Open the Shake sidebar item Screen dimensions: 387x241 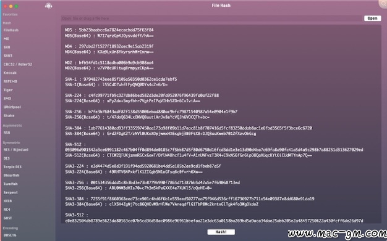pyautogui.click(x=9, y=115)
